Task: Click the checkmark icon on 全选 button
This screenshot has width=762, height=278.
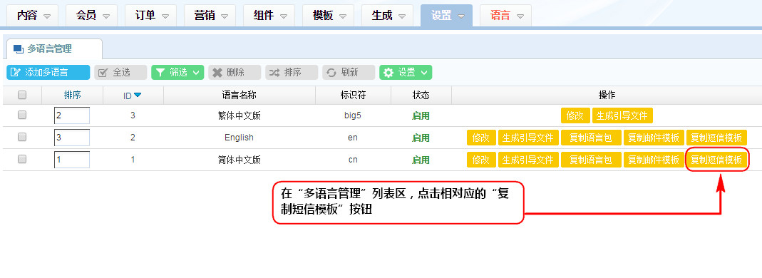Action: point(103,73)
